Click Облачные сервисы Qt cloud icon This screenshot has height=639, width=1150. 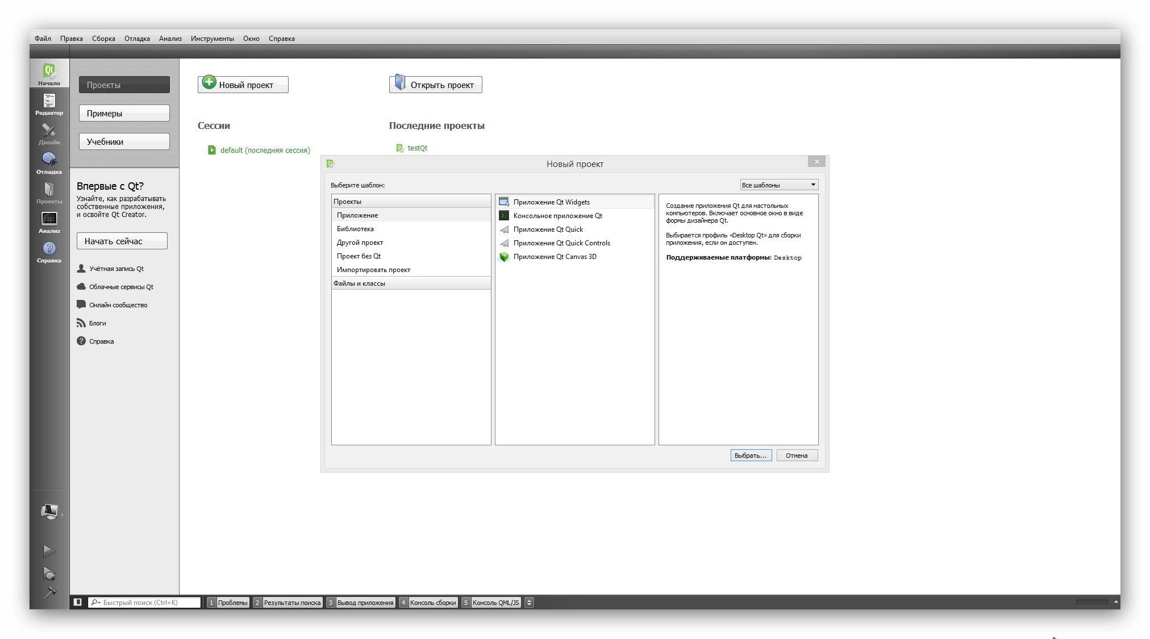click(81, 286)
